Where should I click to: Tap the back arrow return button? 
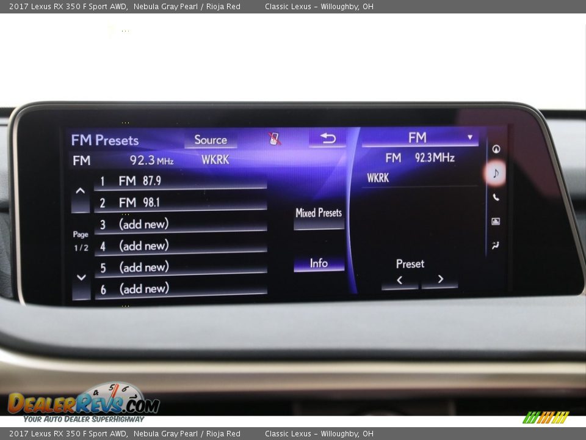(327, 139)
